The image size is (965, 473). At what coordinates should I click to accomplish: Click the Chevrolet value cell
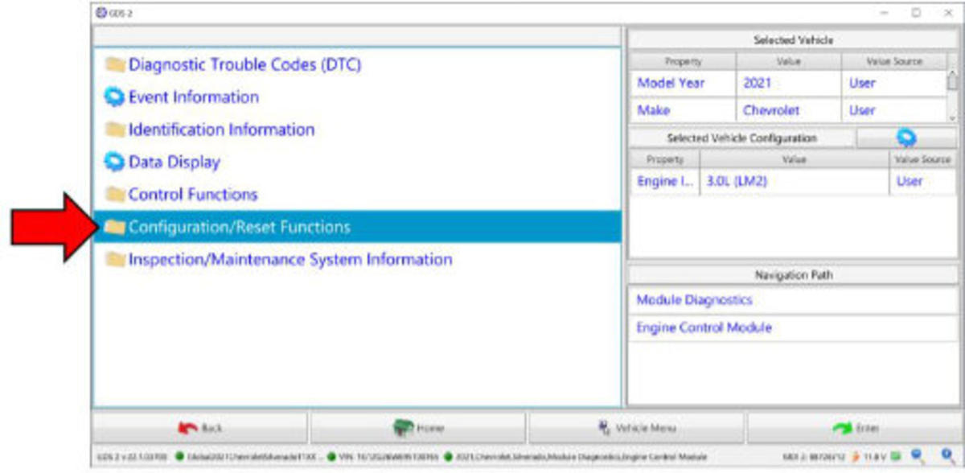tap(789, 110)
